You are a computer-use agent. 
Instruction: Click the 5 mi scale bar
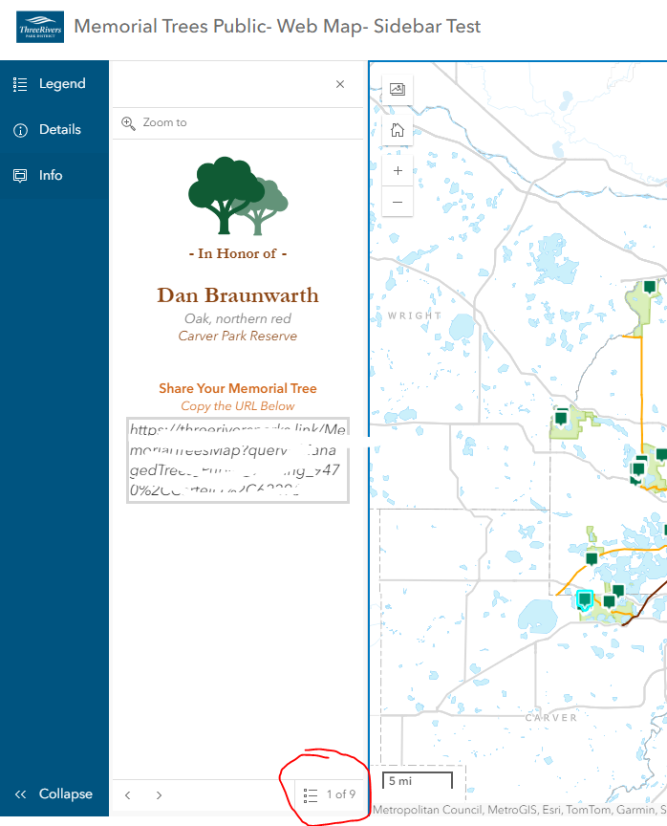pyautogui.click(x=418, y=781)
